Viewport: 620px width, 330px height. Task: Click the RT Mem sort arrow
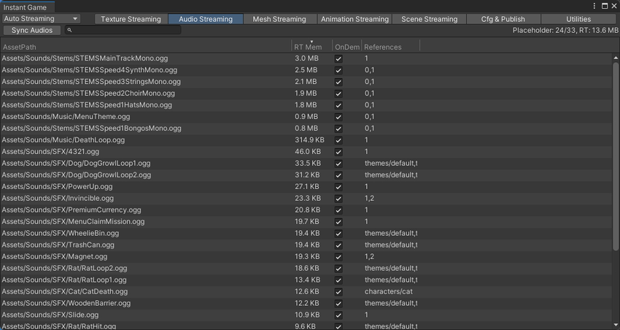pos(312,42)
